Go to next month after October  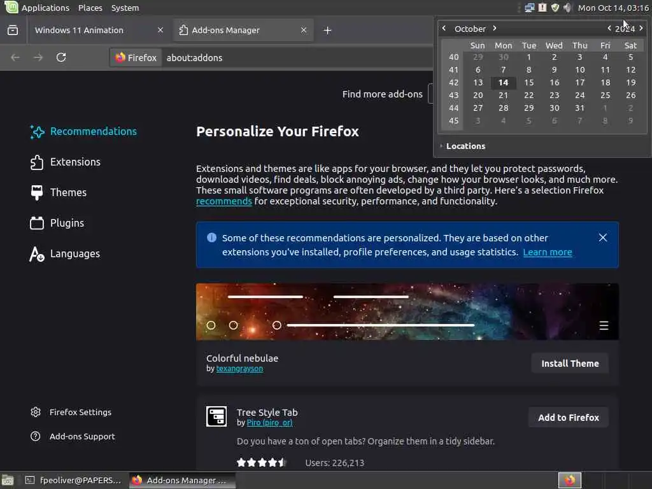(494, 28)
